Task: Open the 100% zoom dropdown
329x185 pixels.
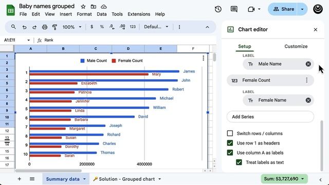Action: pos(72,27)
